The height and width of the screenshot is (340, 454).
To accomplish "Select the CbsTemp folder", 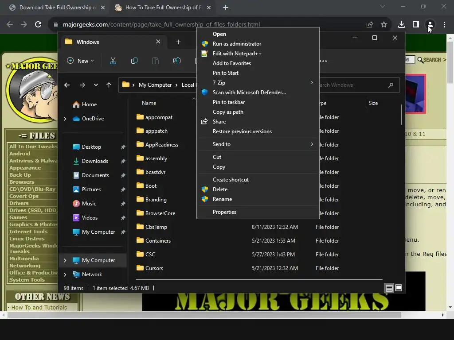I will (156, 227).
